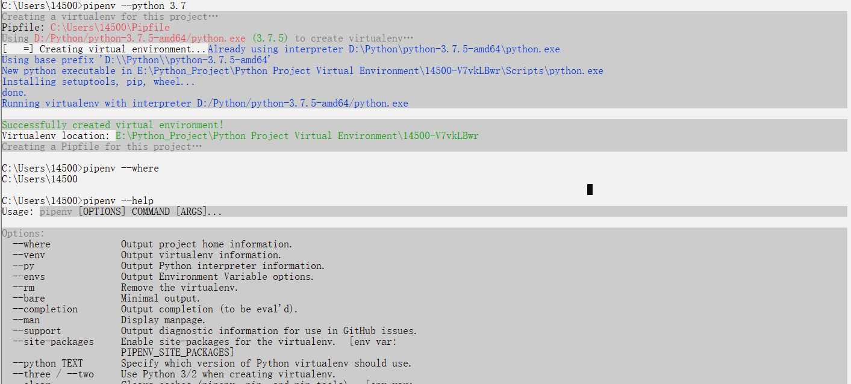Viewport: 851px width, 384px height.
Task: Click the 'Options:' heading
Action: [23, 234]
